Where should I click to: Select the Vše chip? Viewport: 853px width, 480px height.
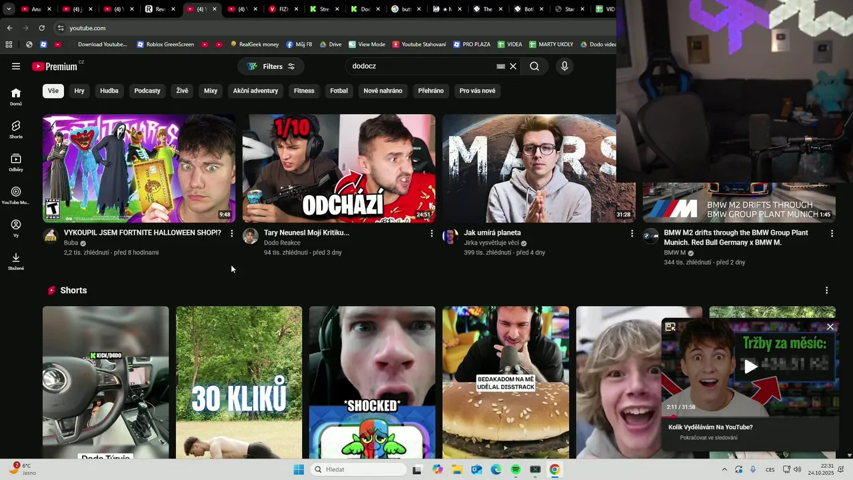coord(53,91)
